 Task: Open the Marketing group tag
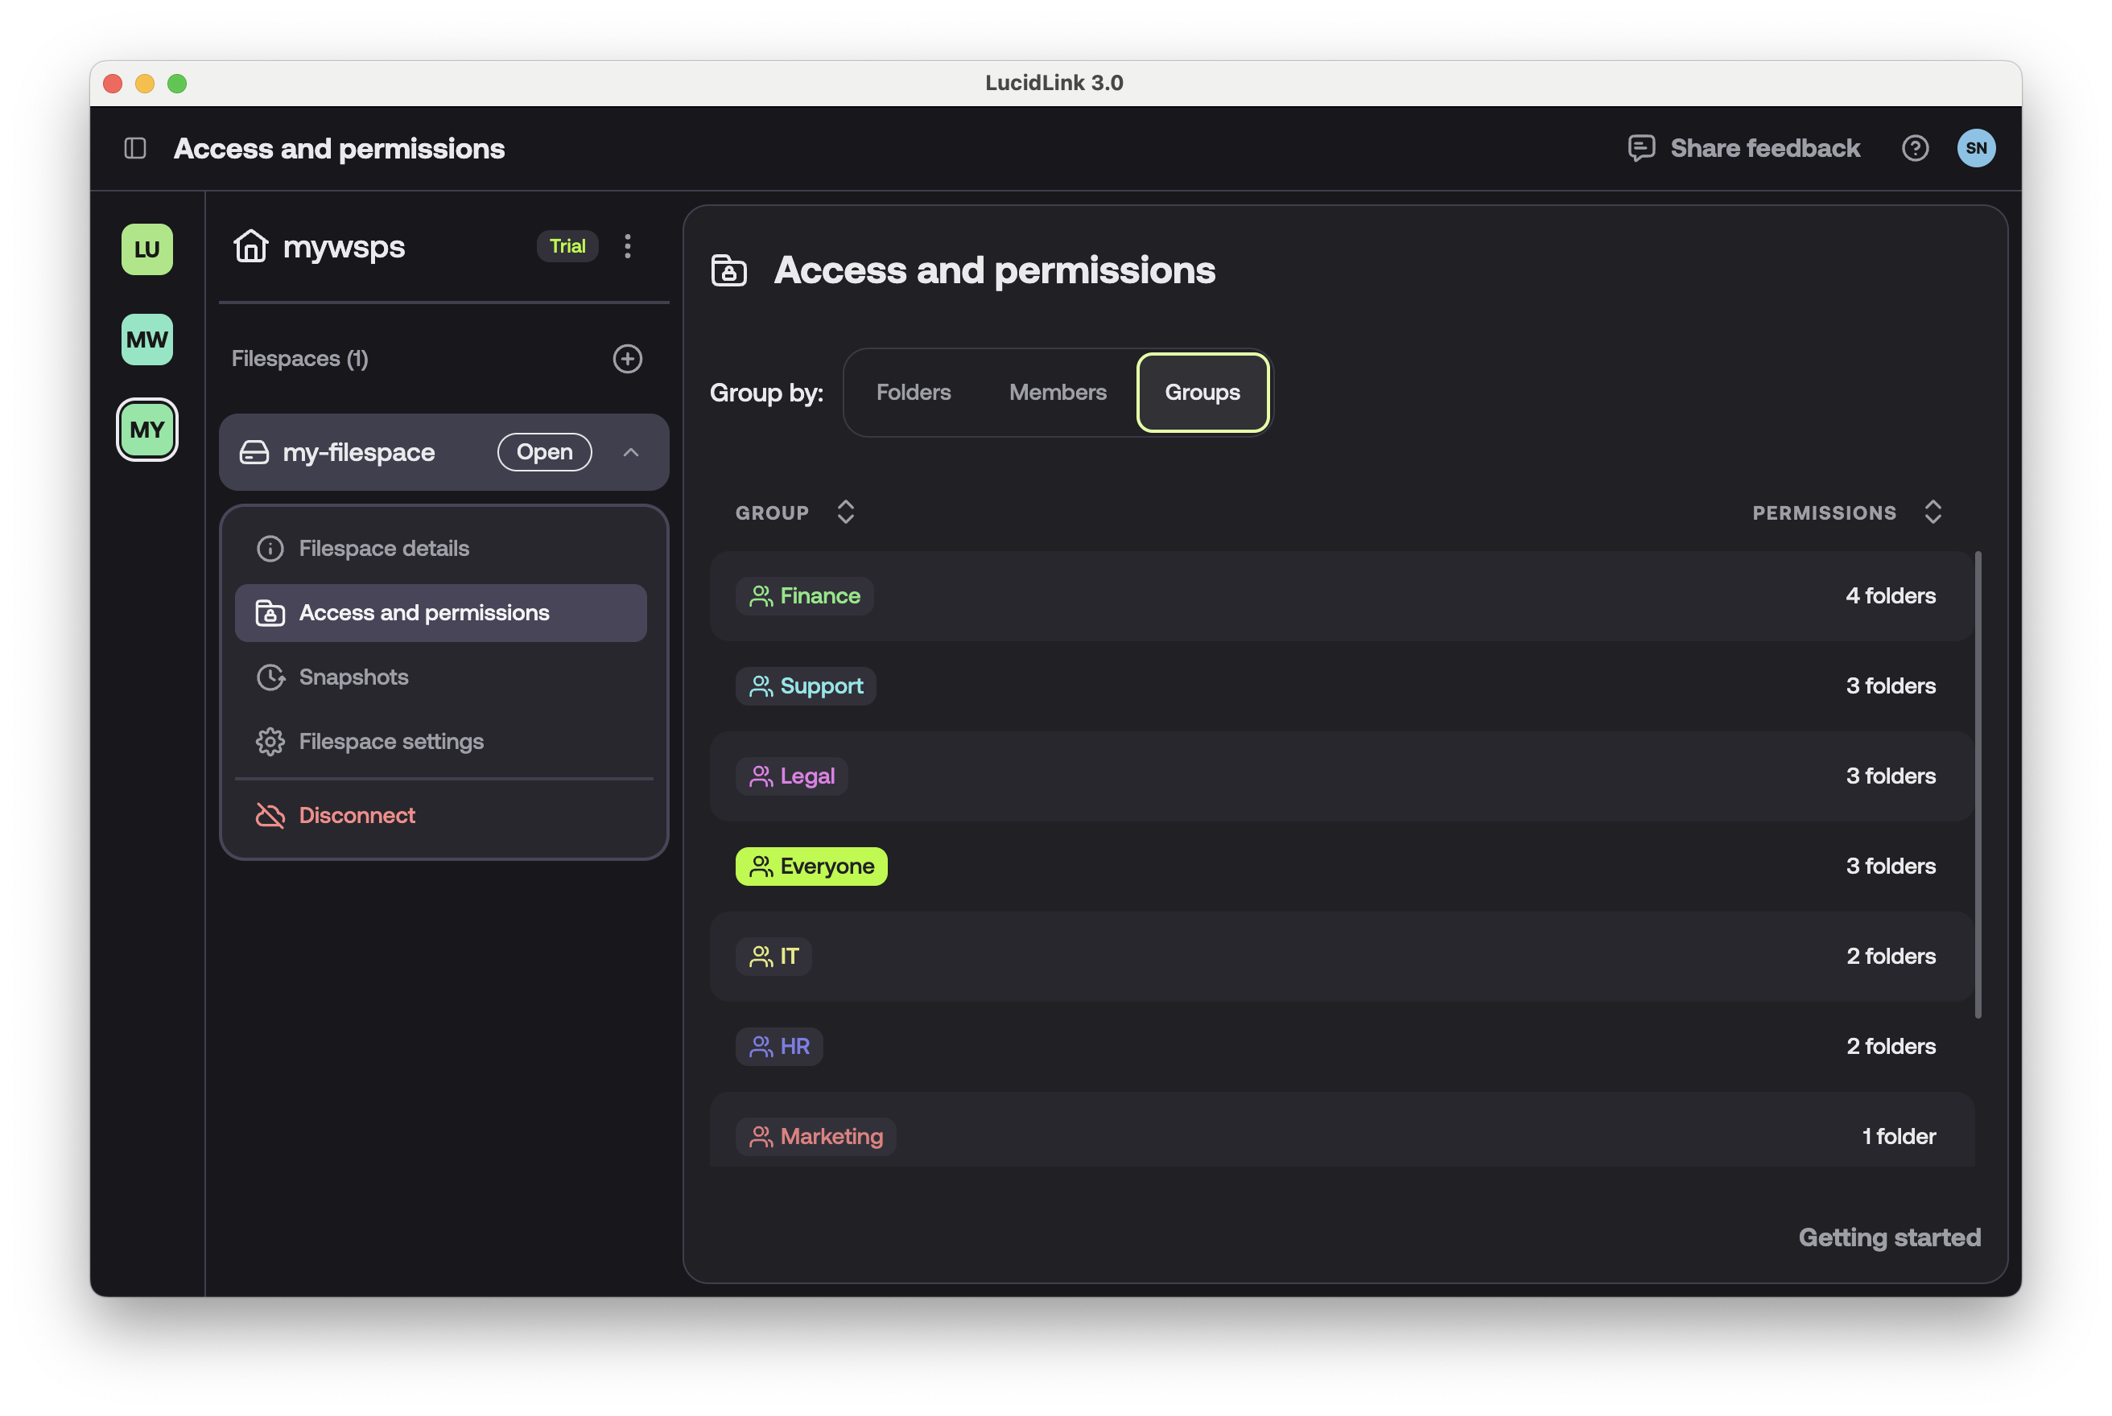[815, 1137]
